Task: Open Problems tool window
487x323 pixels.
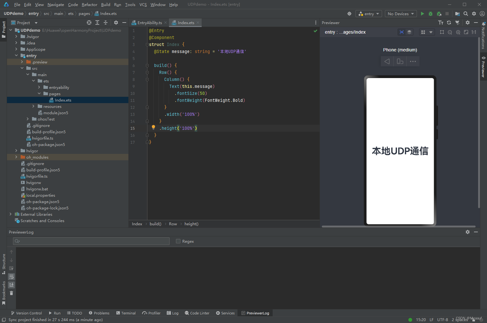Action: click(99, 313)
